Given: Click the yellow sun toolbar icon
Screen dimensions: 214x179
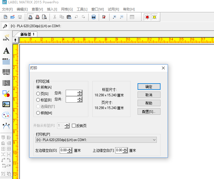Looking at the screenshot, I should pos(154,17).
